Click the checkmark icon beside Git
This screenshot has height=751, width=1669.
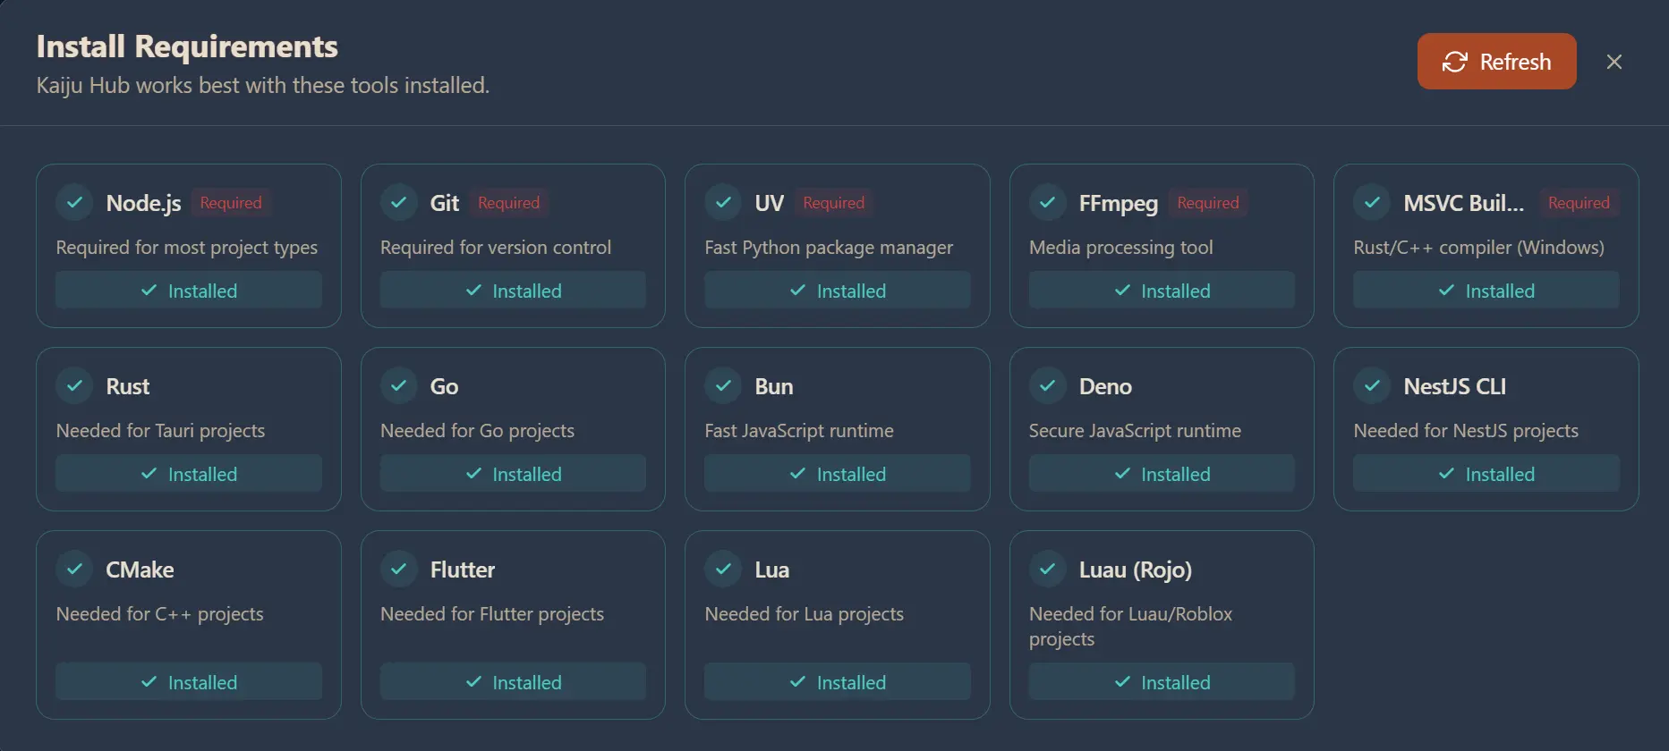click(399, 203)
